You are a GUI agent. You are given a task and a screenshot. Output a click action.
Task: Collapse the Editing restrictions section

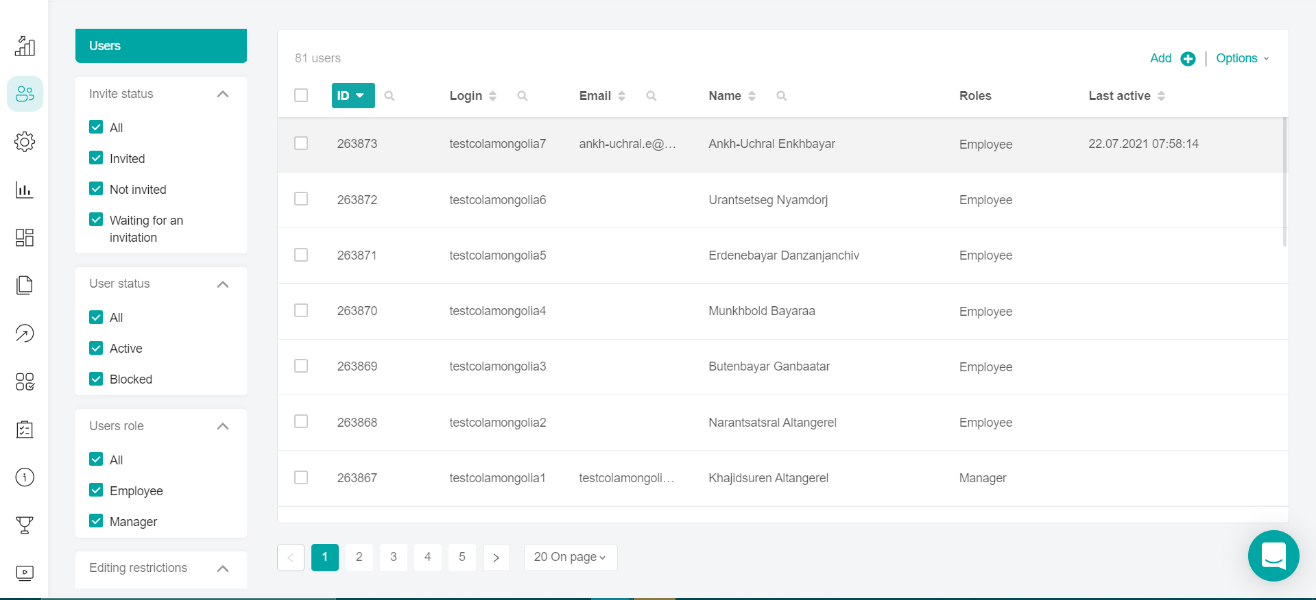pyautogui.click(x=223, y=568)
